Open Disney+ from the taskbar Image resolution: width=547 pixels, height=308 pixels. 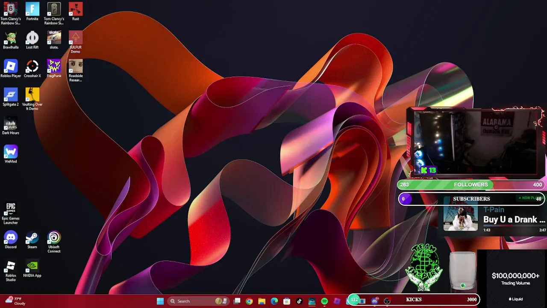tap(312, 301)
